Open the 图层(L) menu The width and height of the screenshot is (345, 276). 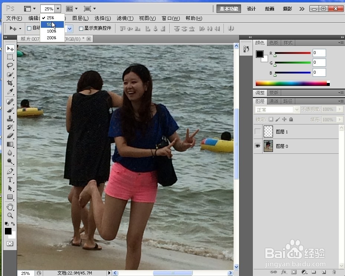(80, 18)
